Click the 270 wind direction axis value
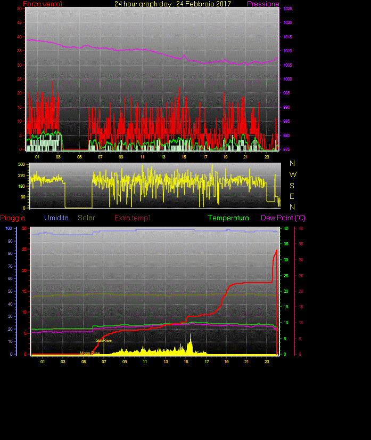This screenshot has height=440, width=371. 22,175
